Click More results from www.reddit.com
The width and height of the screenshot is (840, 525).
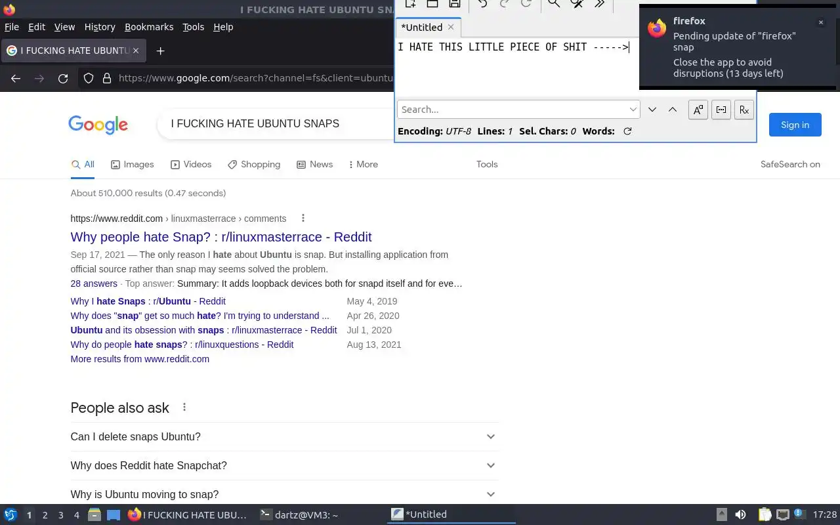click(140, 359)
